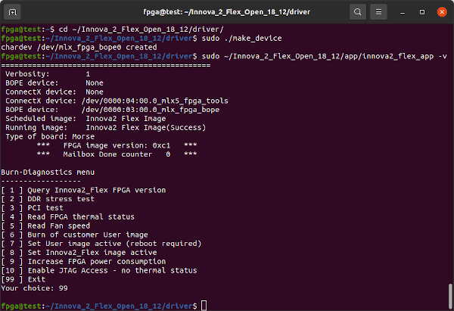Click the 'cd ~/Innova_2_Flex_Open_18_12/driver/' command
This screenshot has width=454, height=311.
141,30
